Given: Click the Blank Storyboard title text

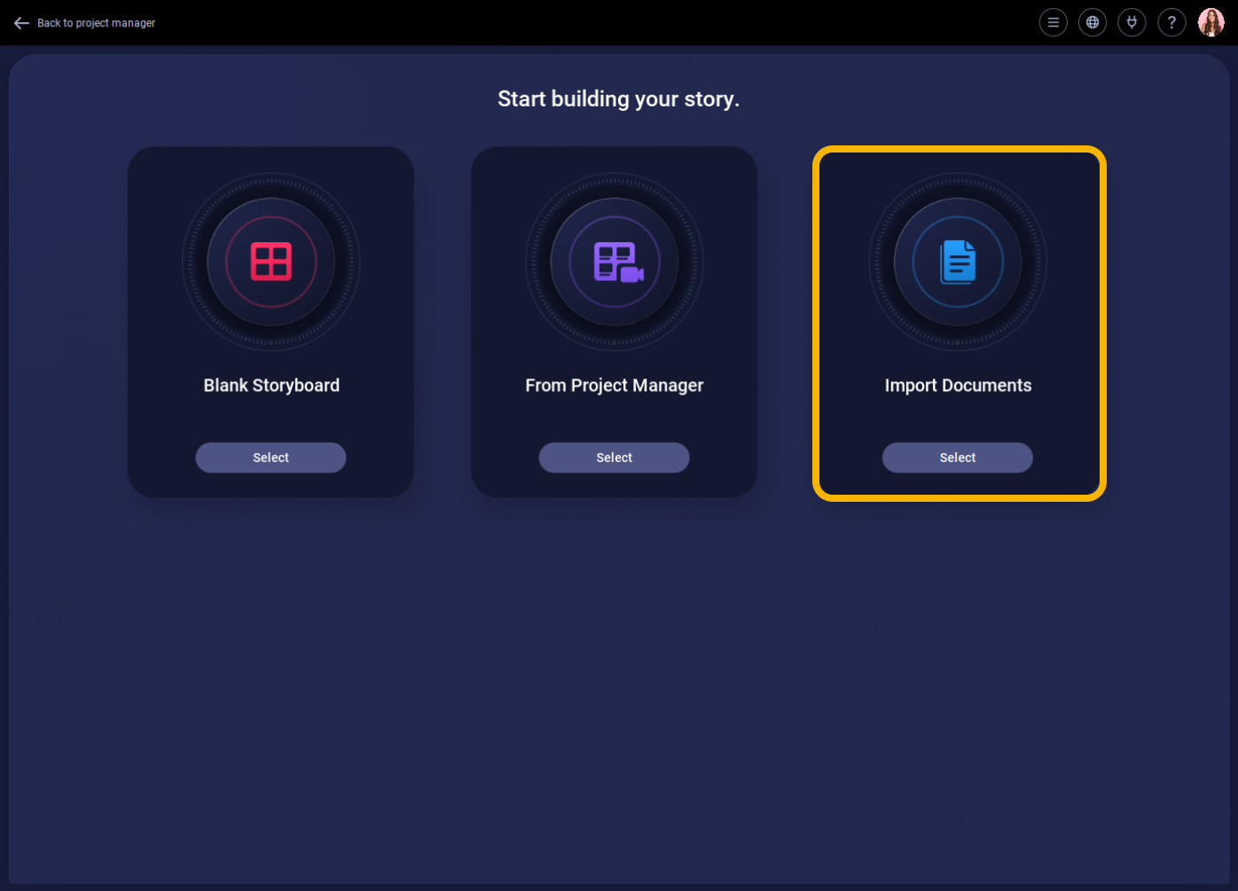Looking at the screenshot, I should click(x=271, y=386).
